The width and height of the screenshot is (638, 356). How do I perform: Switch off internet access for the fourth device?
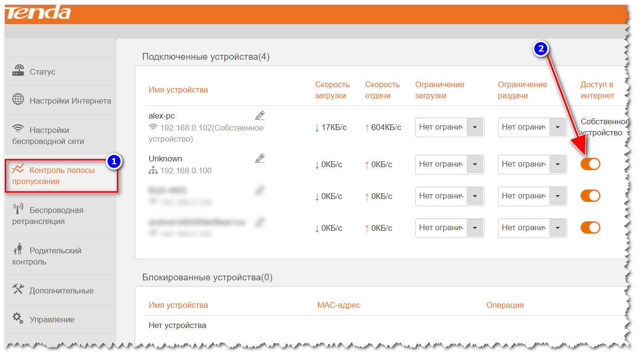(x=590, y=227)
